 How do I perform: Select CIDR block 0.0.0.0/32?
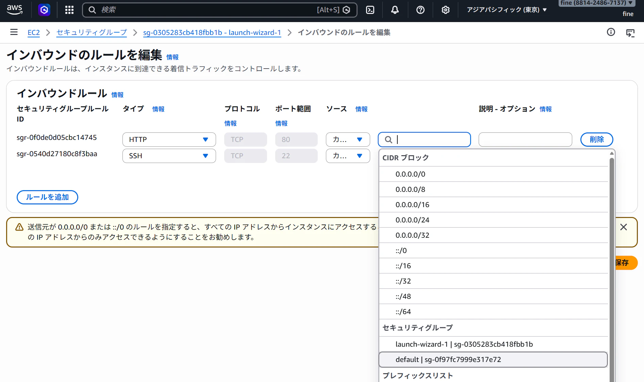pos(493,235)
